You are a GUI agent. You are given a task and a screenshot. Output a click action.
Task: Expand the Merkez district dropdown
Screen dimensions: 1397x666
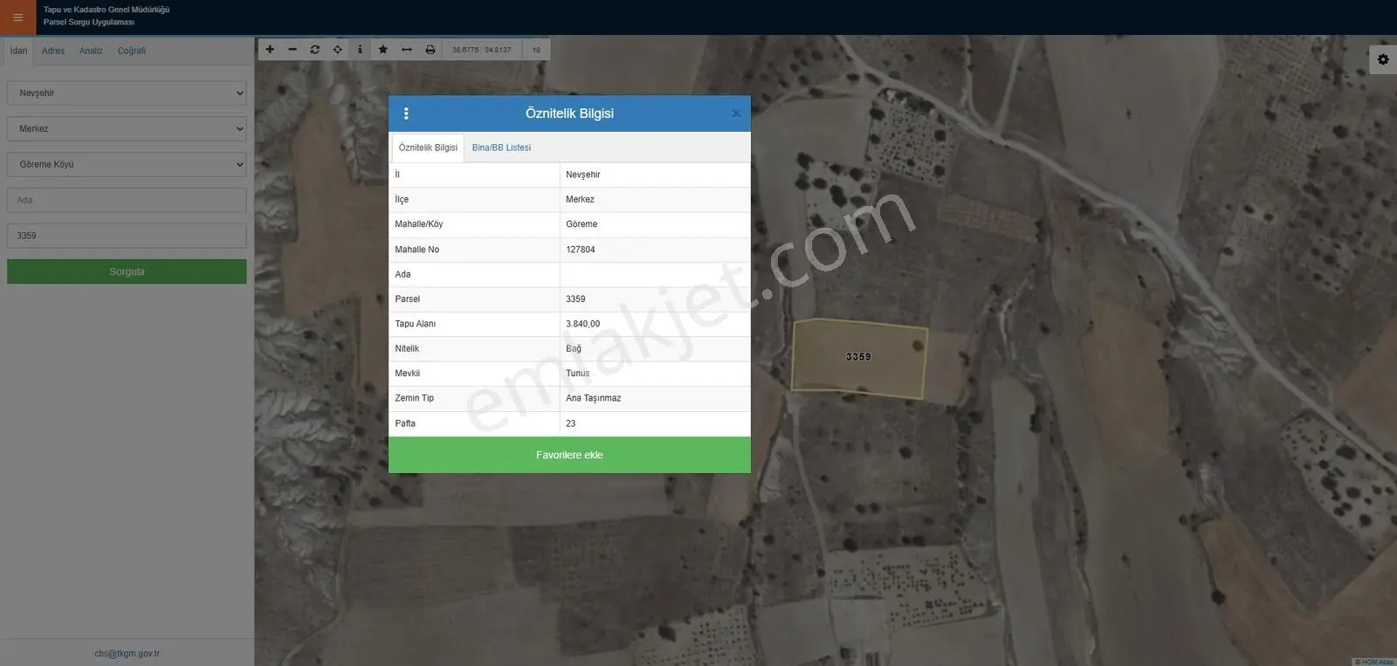click(127, 129)
